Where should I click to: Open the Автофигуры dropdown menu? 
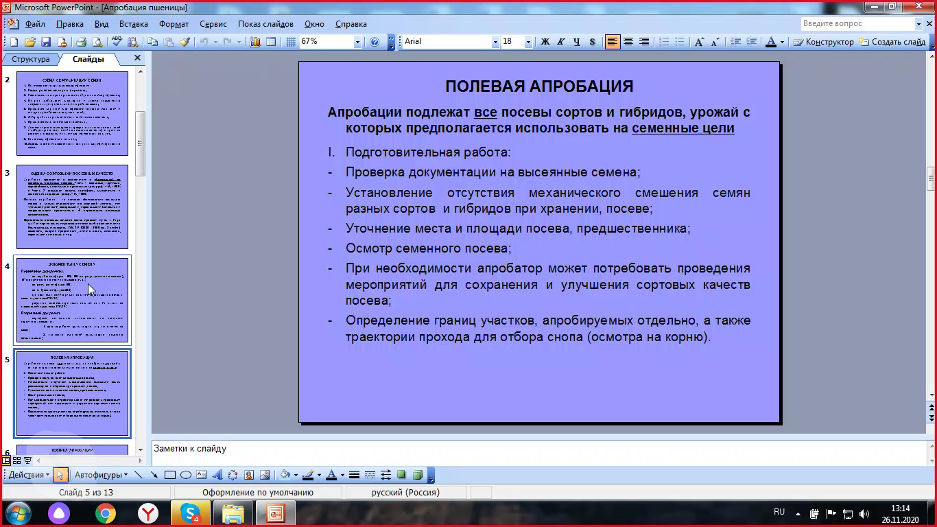[101, 475]
